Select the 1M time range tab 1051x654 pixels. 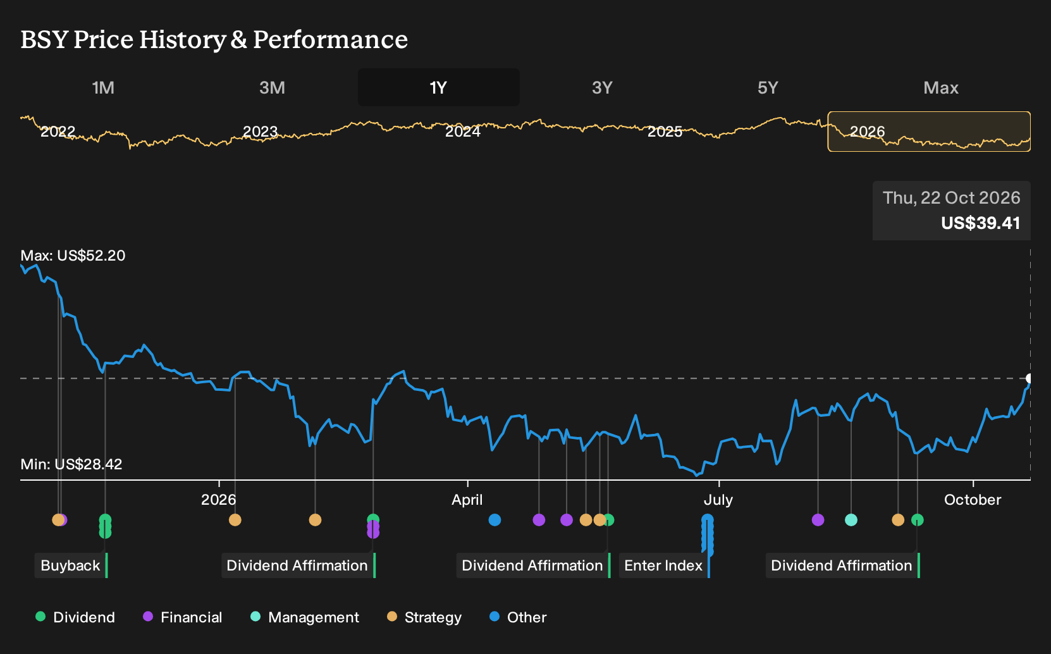103,87
